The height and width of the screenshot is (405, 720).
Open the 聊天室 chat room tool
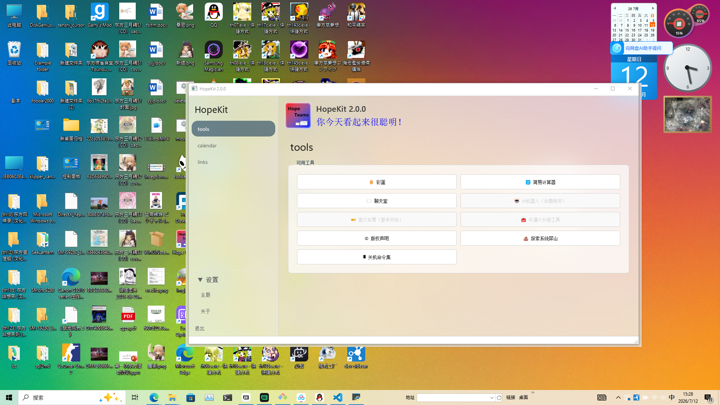(376, 201)
